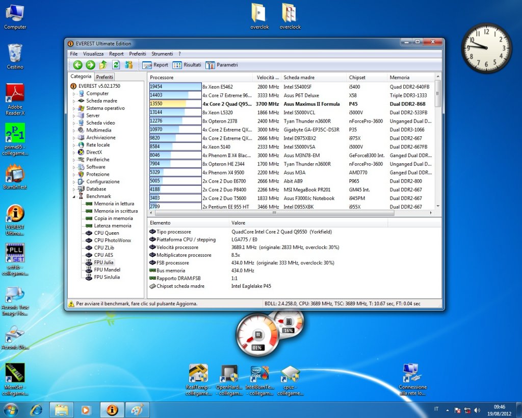
Task: Open the ? help menu
Action: click(179, 54)
